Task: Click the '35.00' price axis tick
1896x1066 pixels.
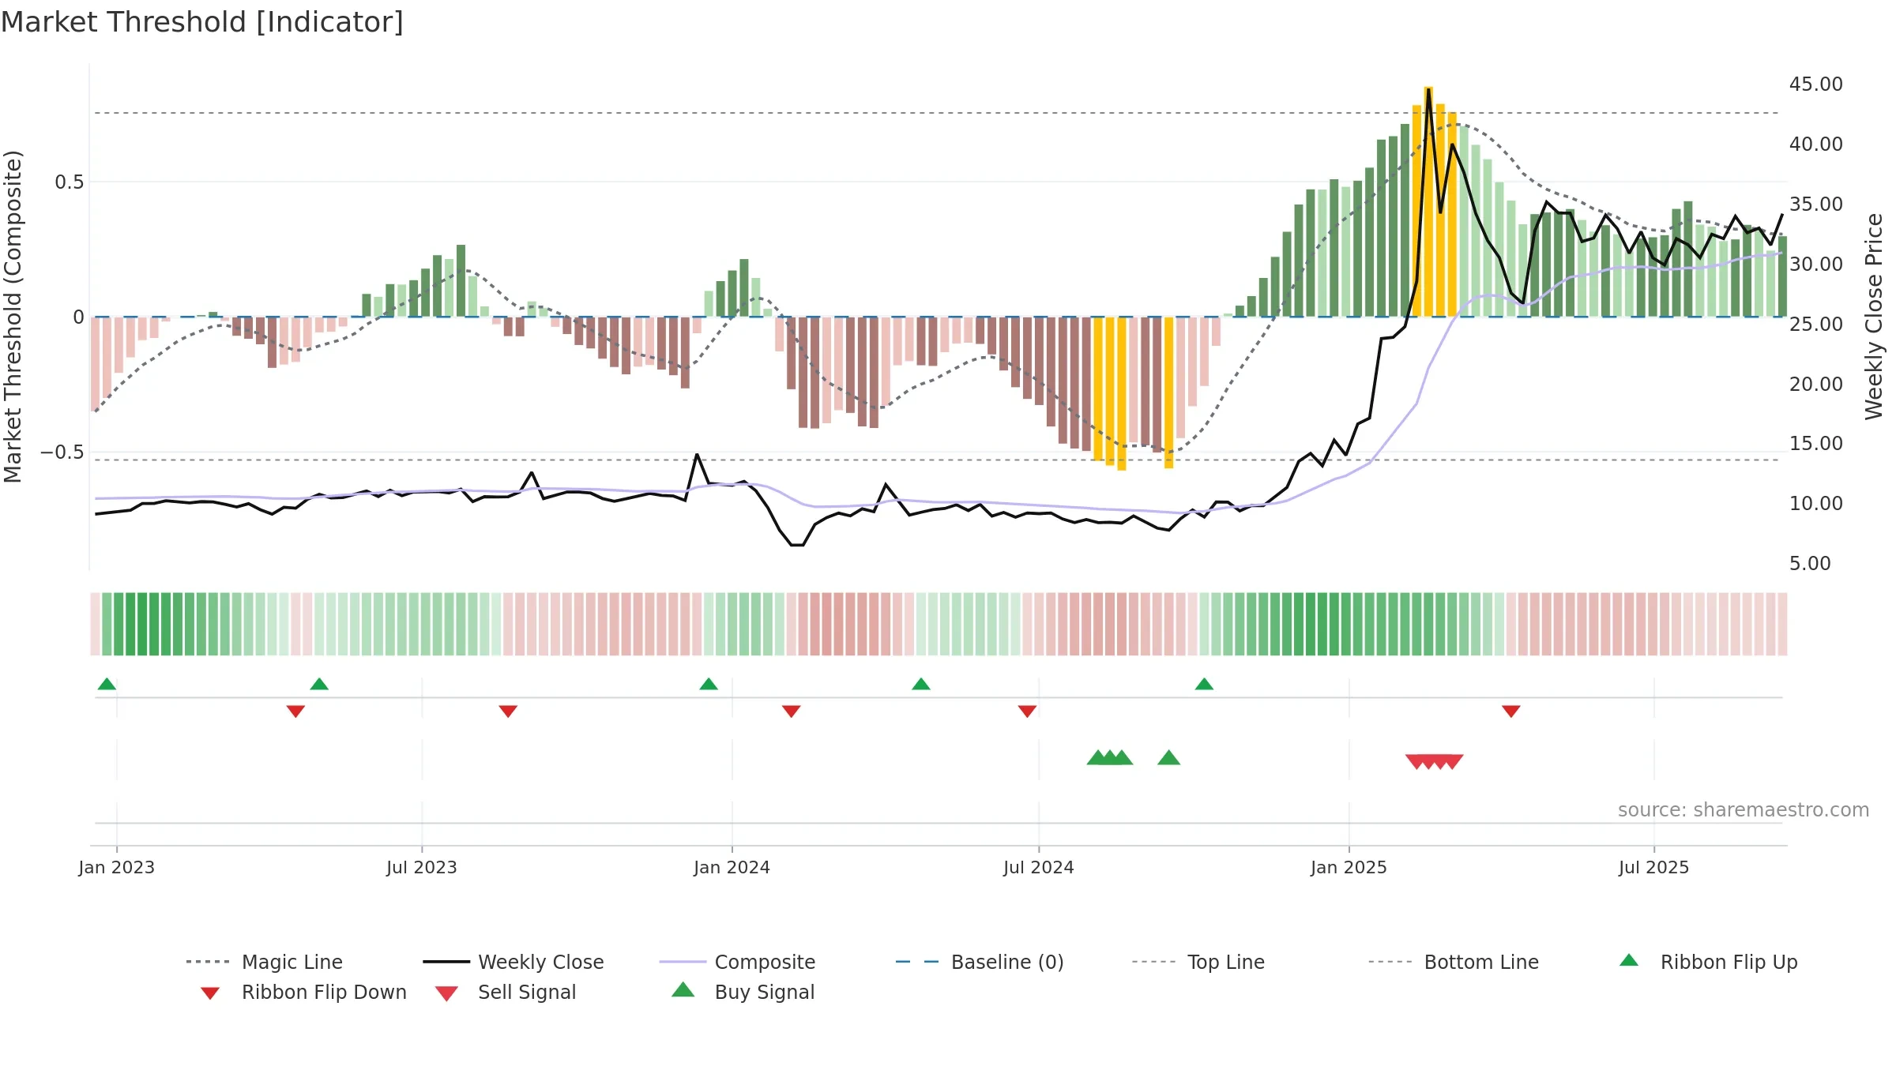Action: click(x=1816, y=205)
